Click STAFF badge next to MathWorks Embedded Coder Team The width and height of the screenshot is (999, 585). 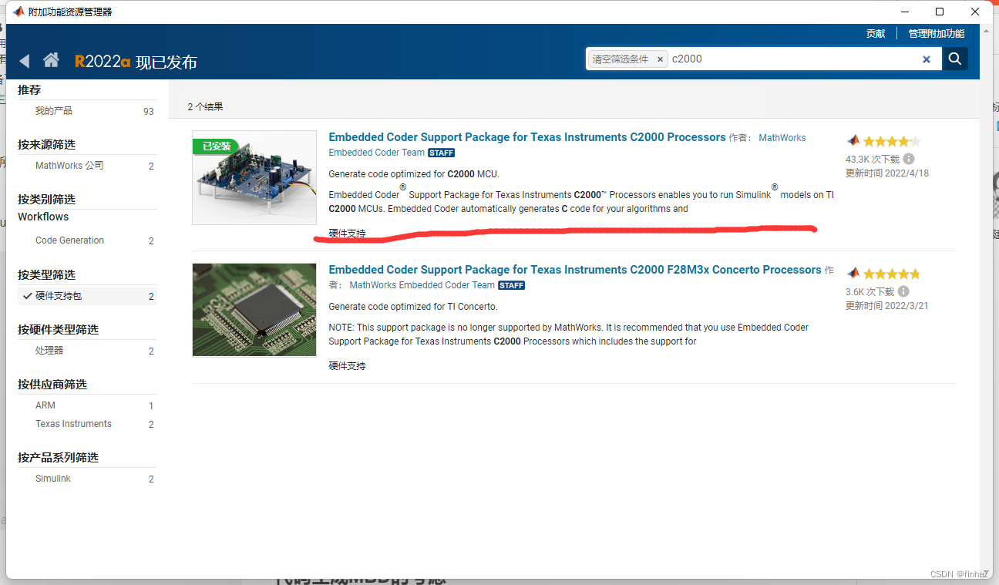point(512,285)
